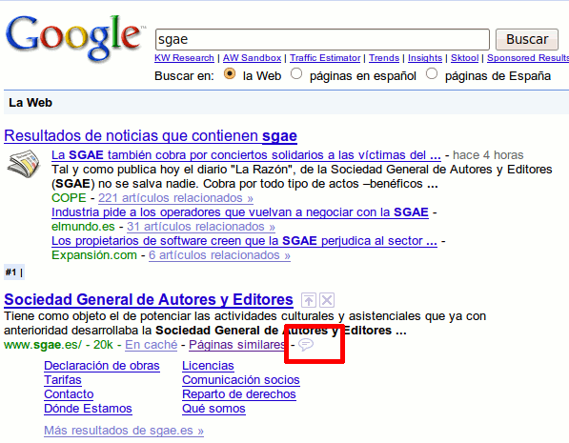Open the KW Research toolbar link
Viewport: 569px width, 443px height.
click(x=184, y=58)
